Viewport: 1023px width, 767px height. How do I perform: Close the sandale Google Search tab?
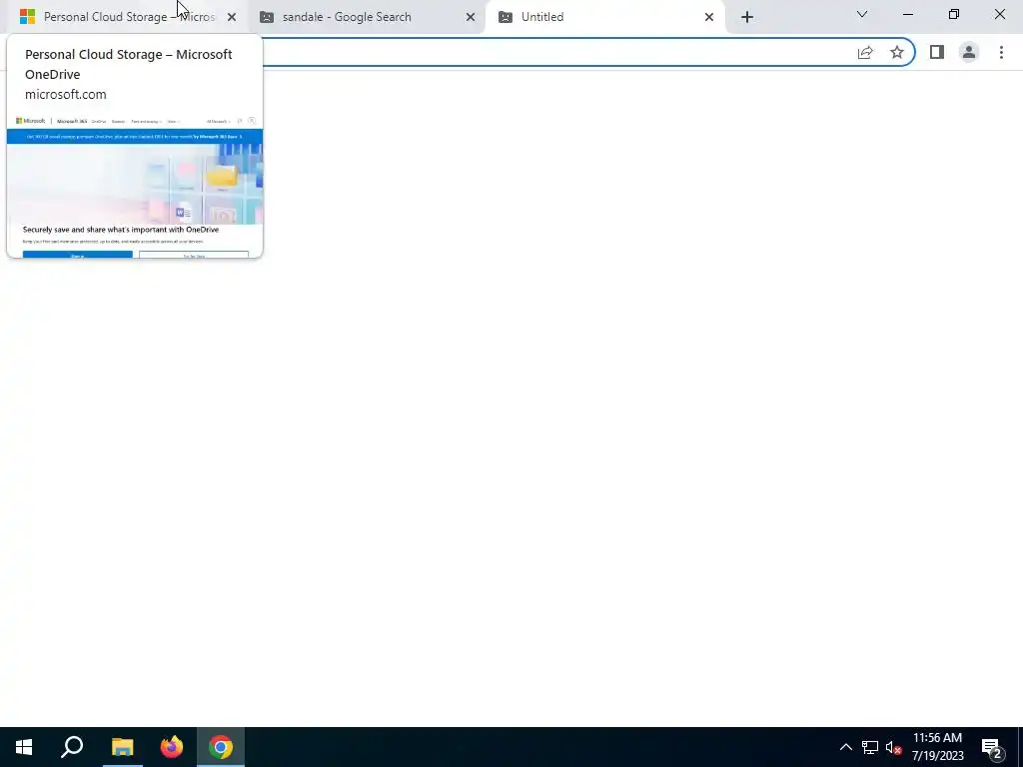[x=471, y=17]
